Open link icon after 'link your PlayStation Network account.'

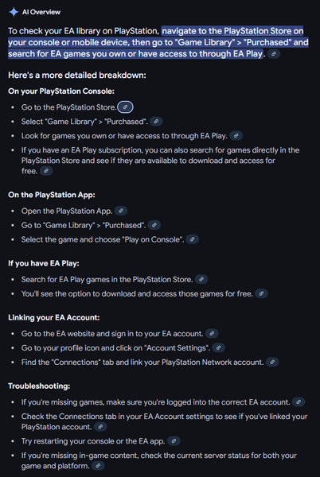pyautogui.click(x=272, y=362)
